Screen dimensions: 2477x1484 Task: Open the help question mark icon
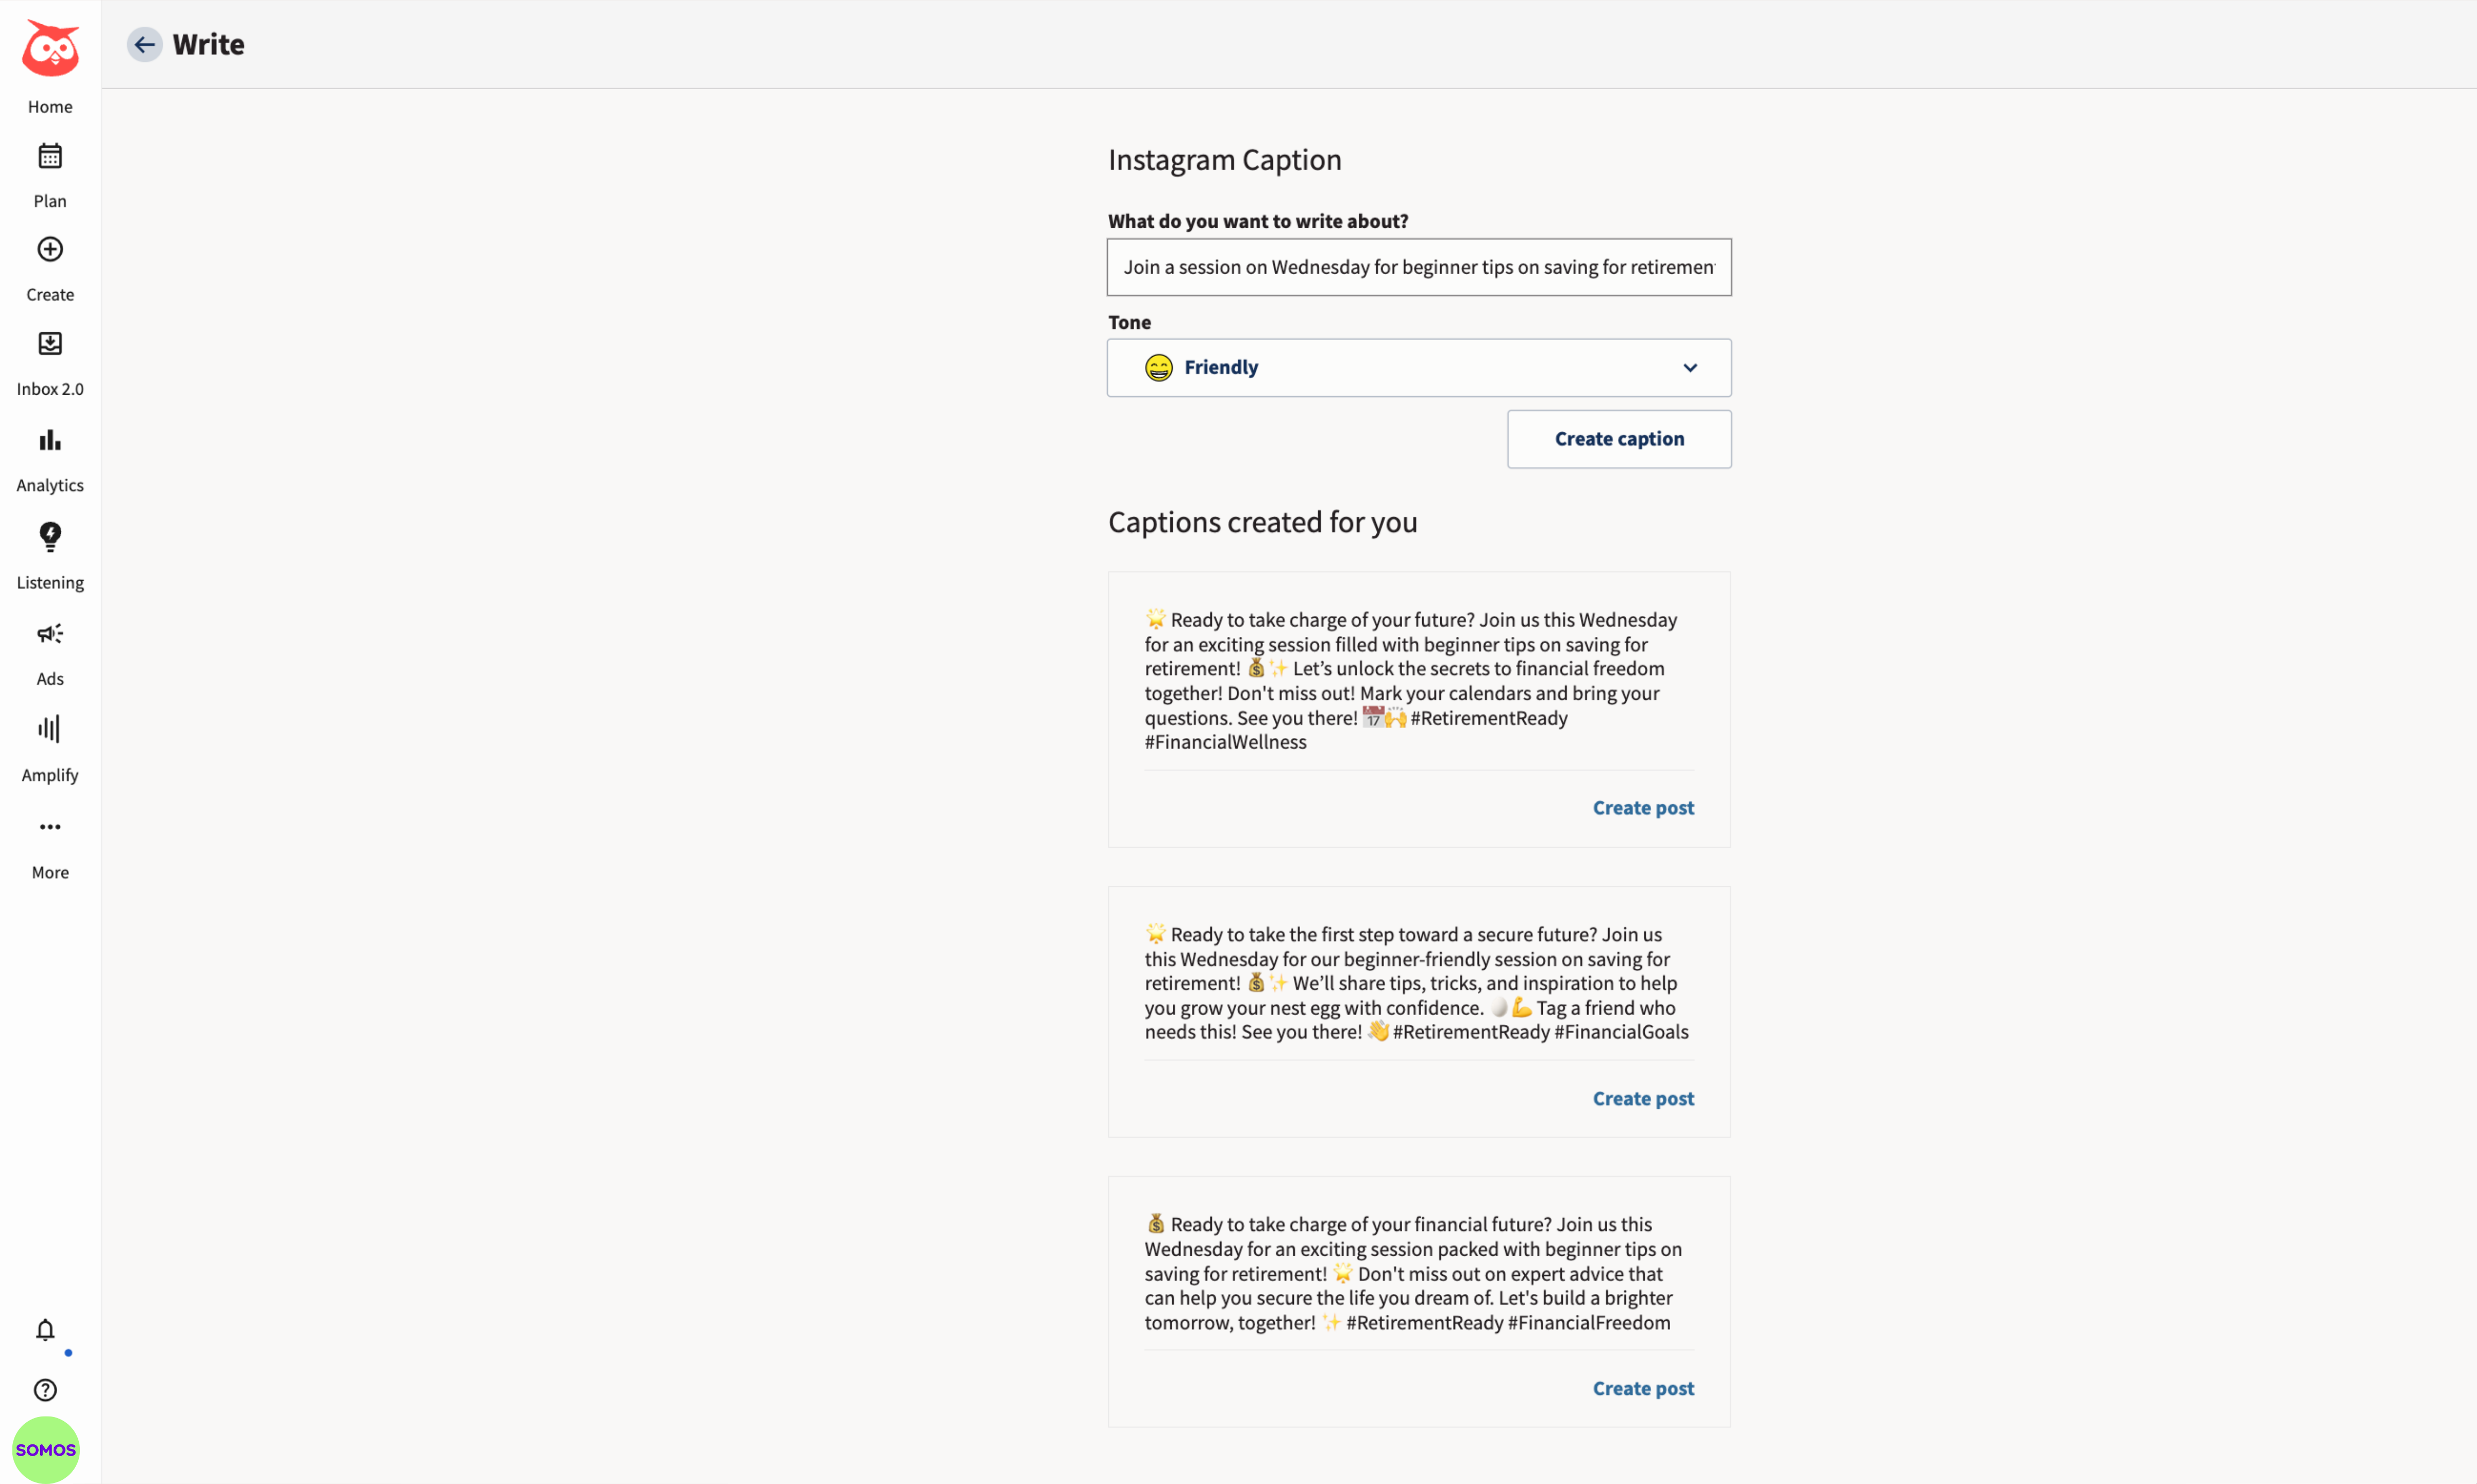click(45, 1389)
